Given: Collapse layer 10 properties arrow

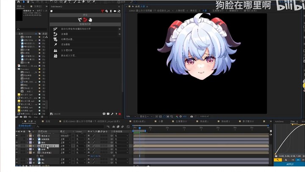Looking at the screenshot, I should pos(28,152).
